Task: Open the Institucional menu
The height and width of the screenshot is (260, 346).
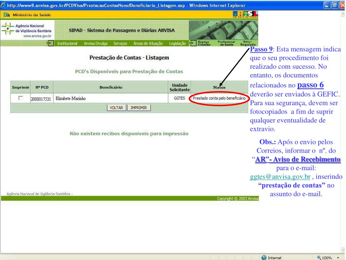Action: [67, 44]
